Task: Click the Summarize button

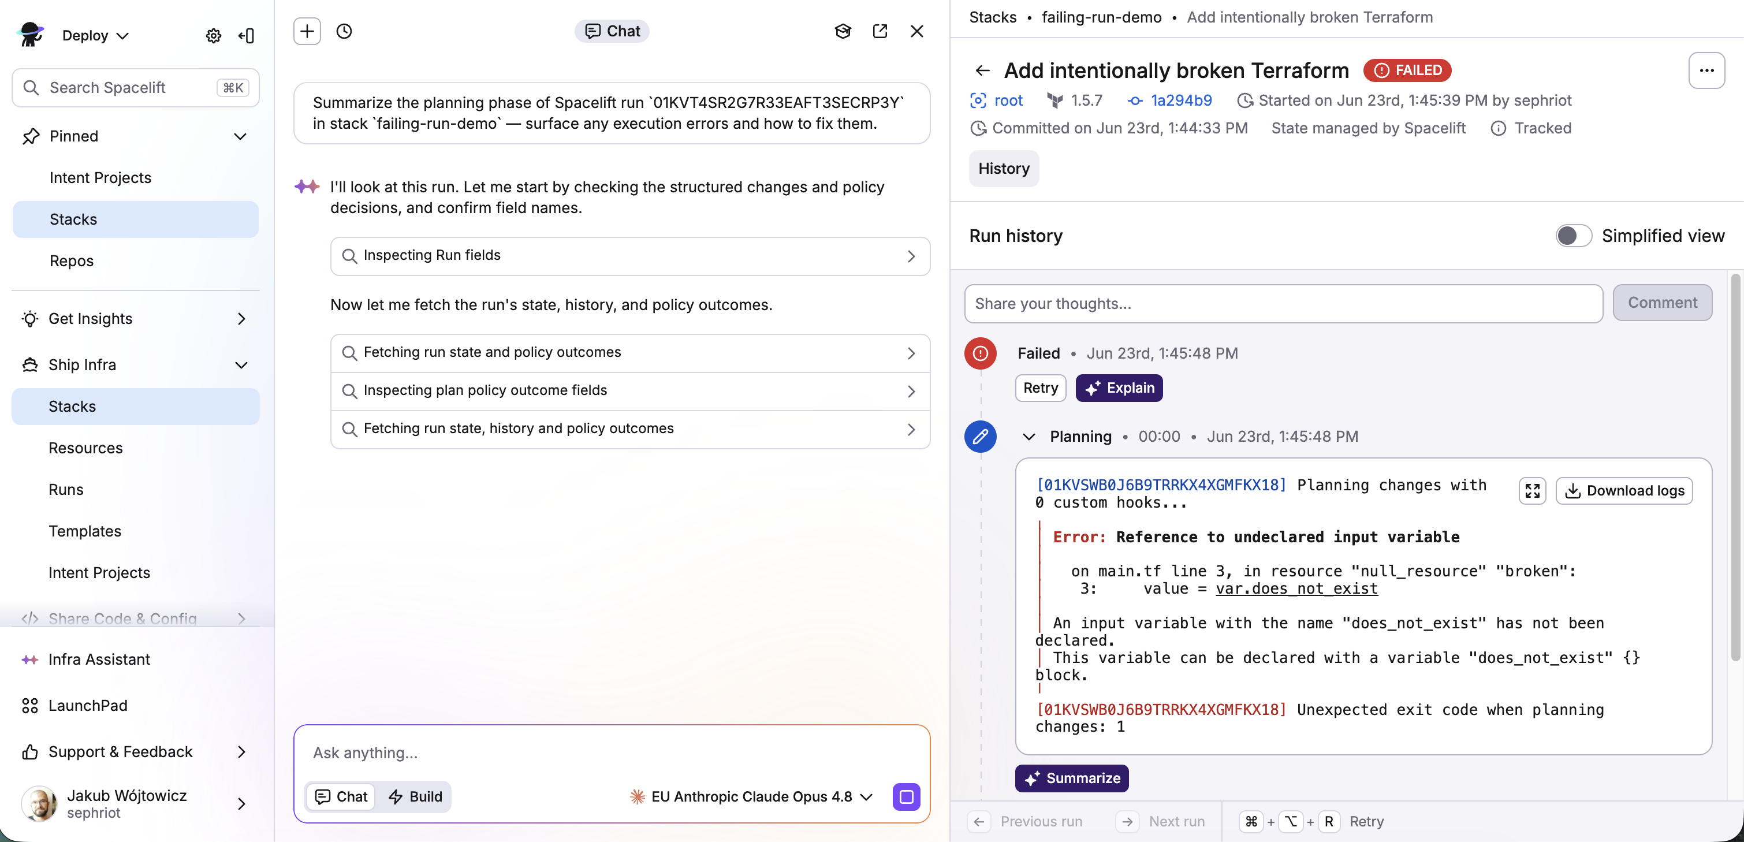Action: pyautogui.click(x=1072, y=778)
